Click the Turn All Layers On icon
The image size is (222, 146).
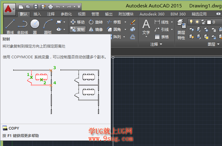[x=191, y=37]
